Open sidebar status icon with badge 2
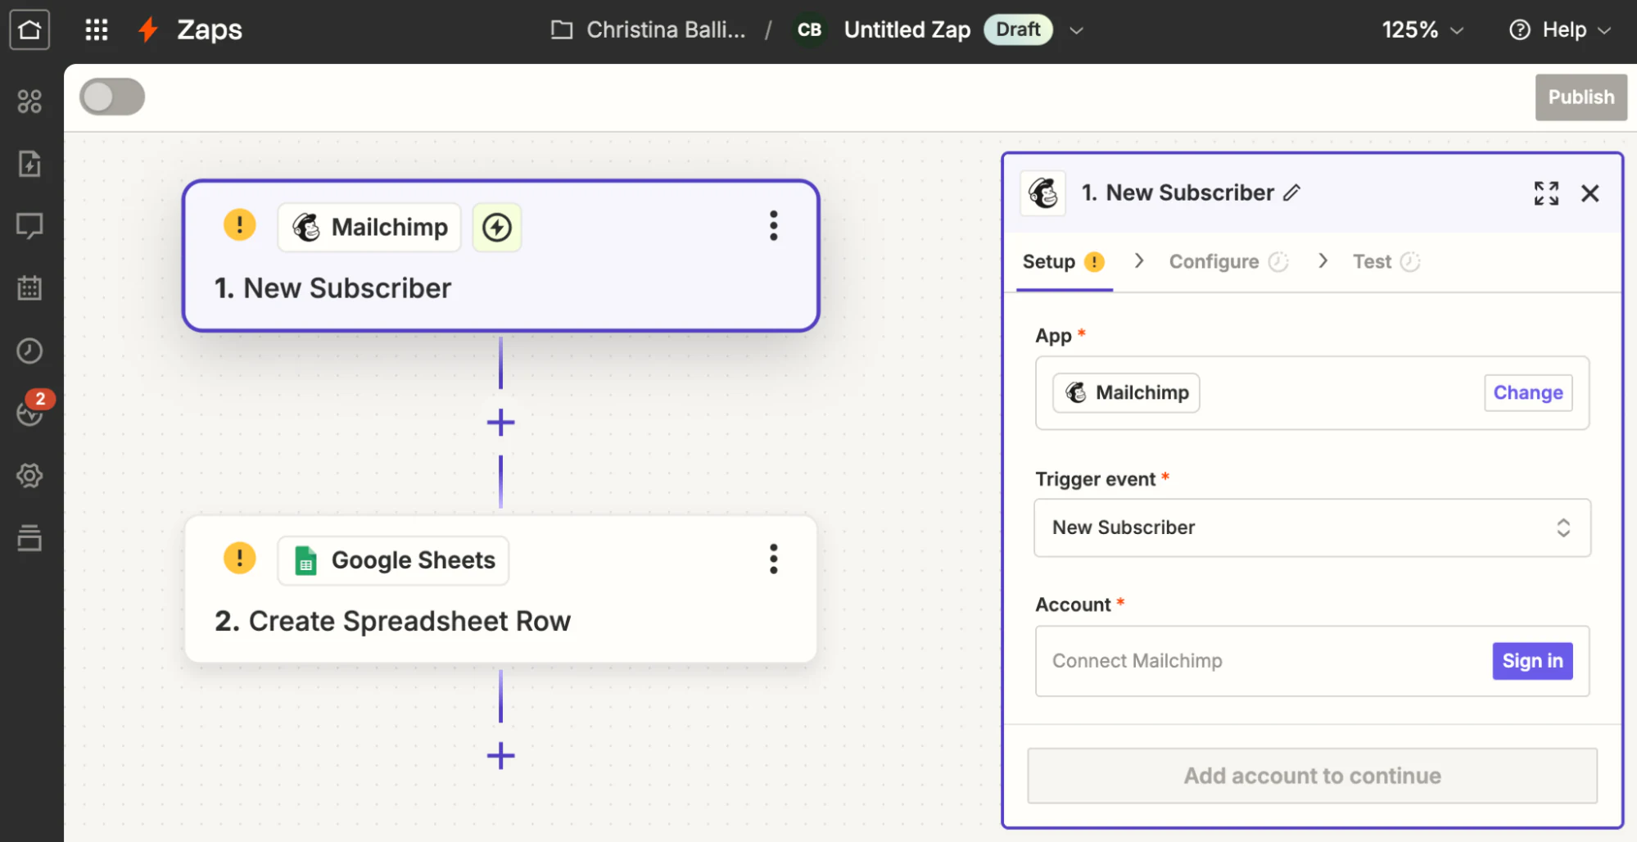 click(x=31, y=410)
